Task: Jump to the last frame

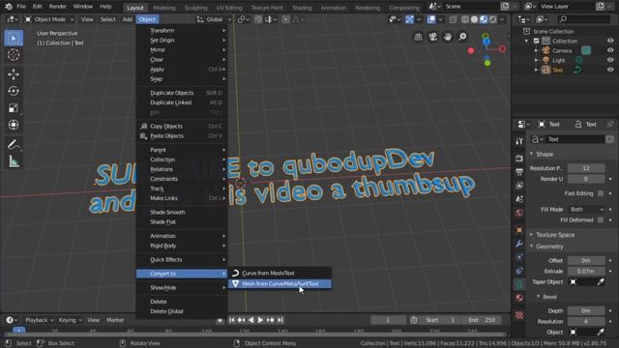Action: coord(280,320)
